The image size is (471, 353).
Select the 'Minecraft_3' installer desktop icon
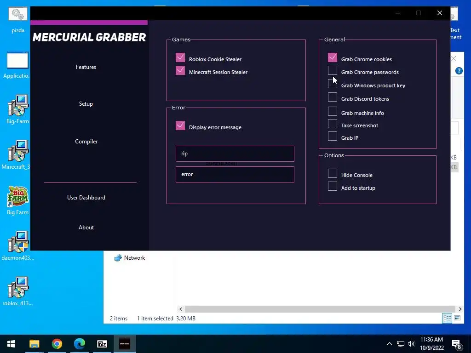tap(17, 155)
